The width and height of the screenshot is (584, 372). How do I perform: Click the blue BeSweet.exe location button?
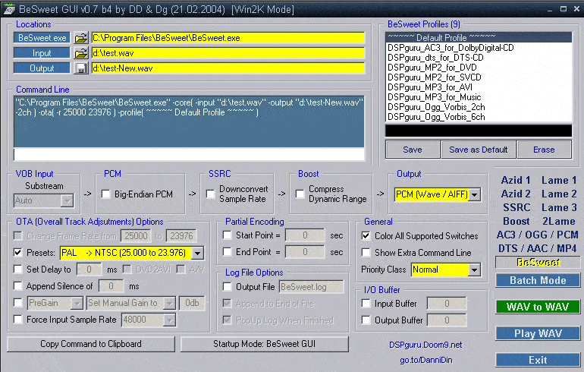coord(42,38)
